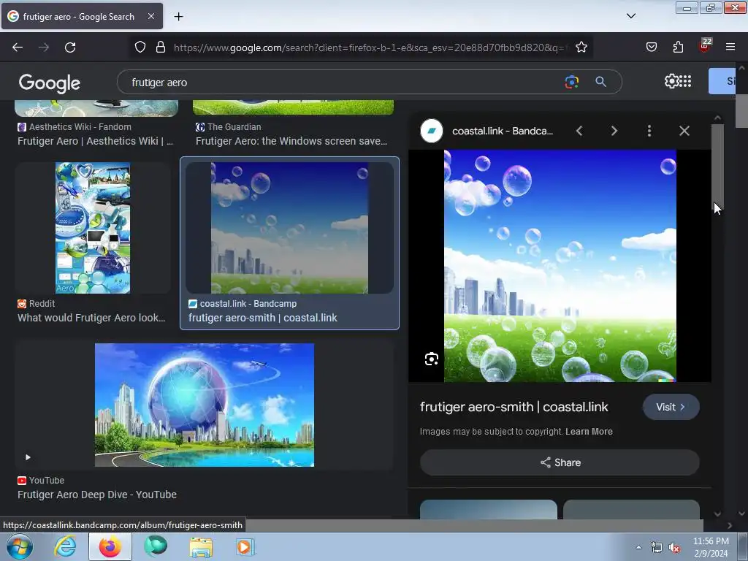Click the site security padlock icon
This screenshot has width=748, height=561.
pyautogui.click(x=161, y=47)
